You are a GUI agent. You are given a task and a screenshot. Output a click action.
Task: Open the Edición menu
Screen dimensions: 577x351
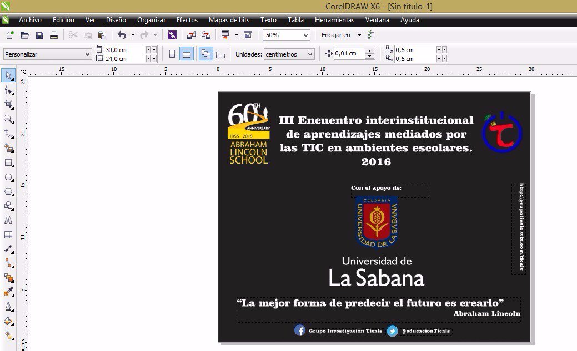tap(63, 20)
